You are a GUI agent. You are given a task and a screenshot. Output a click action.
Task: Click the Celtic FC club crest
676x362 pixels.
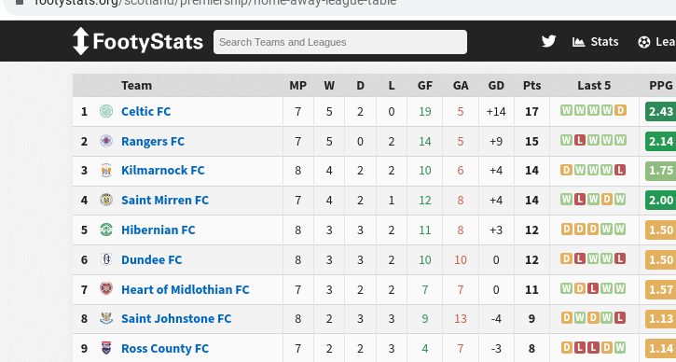(x=106, y=111)
